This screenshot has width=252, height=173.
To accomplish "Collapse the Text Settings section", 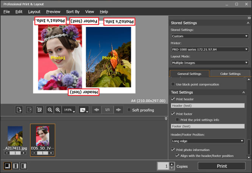I will [x=244, y=92].
